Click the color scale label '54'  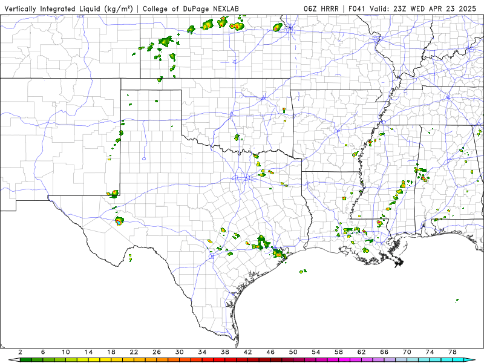coord(316,352)
